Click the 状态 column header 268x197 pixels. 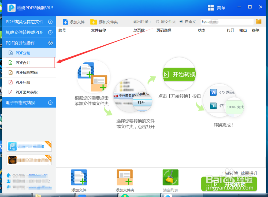[x=201, y=30]
